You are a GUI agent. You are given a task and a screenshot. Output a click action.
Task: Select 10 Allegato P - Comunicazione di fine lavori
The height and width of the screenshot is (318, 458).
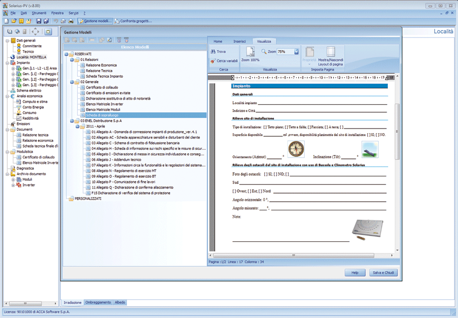point(123,182)
